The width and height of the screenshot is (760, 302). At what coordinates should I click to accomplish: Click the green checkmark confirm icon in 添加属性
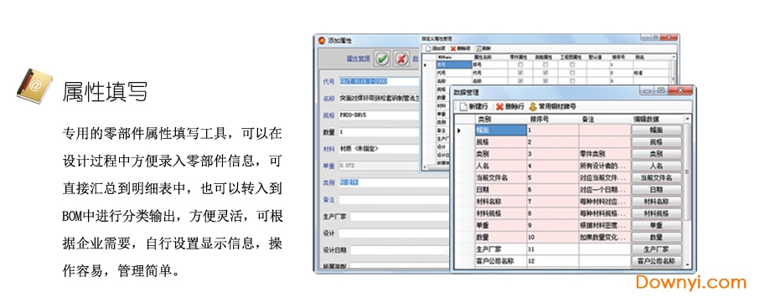coord(382,59)
